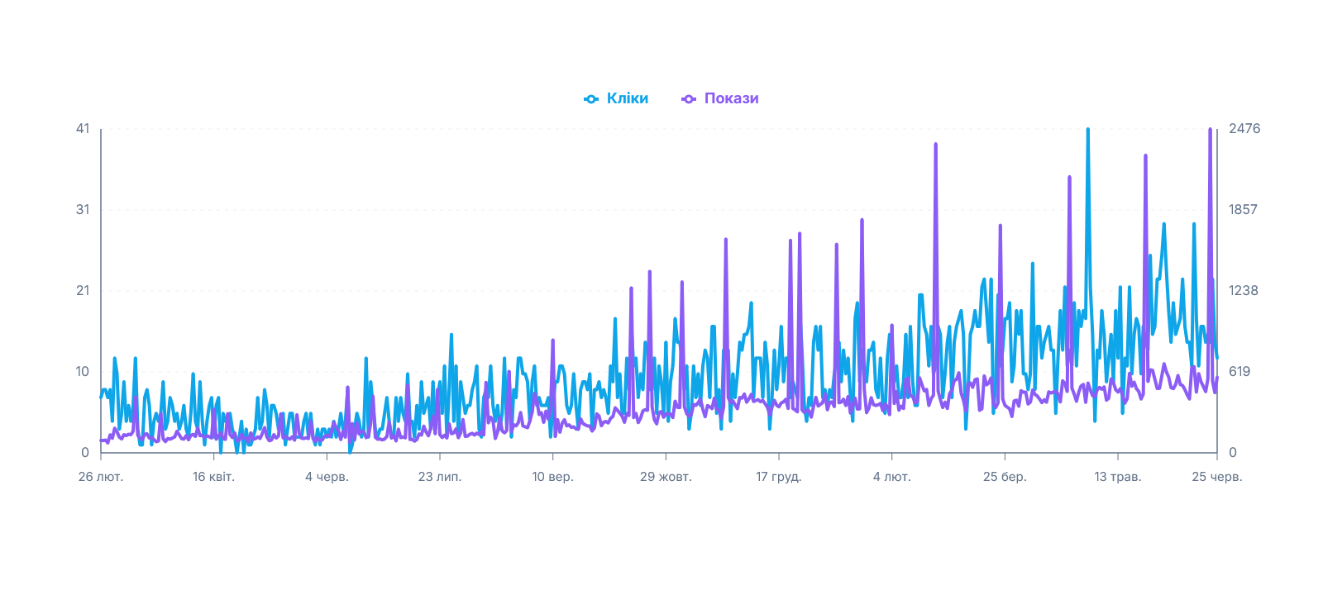Select the 4 черв. date label
Image resolution: width=1323 pixels, height=595 pixels.
point(327,477)
